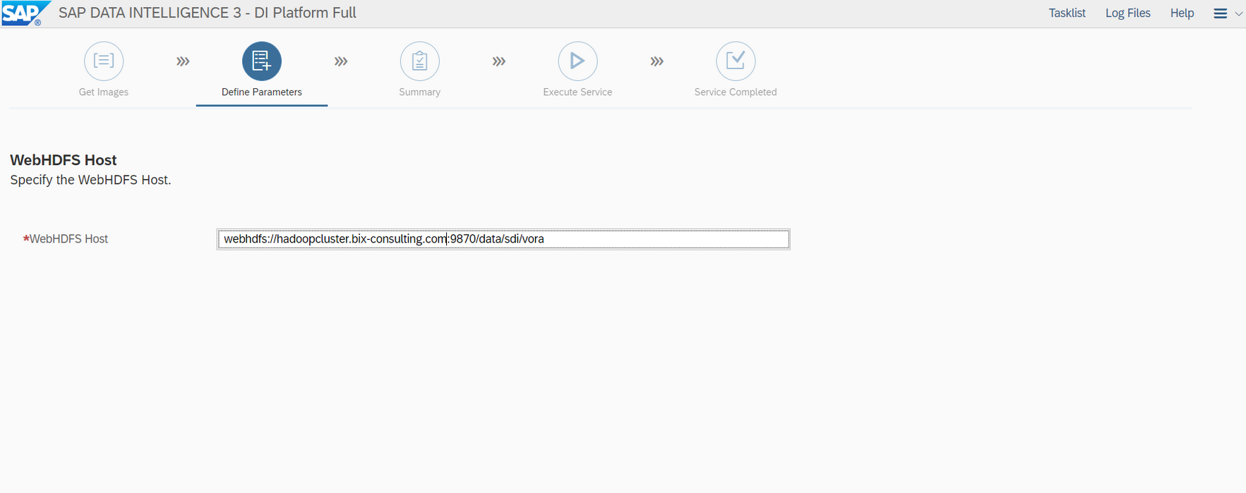Click the Service Completed step label

click(x=736, y=92)
